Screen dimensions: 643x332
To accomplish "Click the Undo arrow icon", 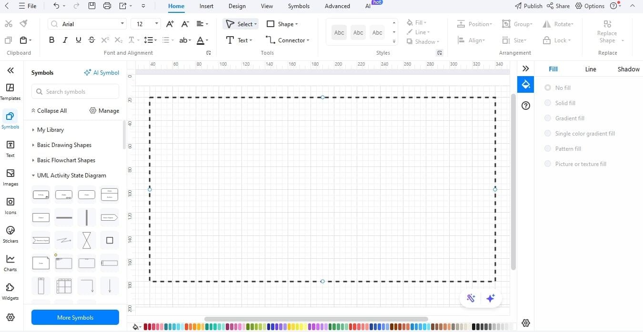I will [x=56, y=6].
